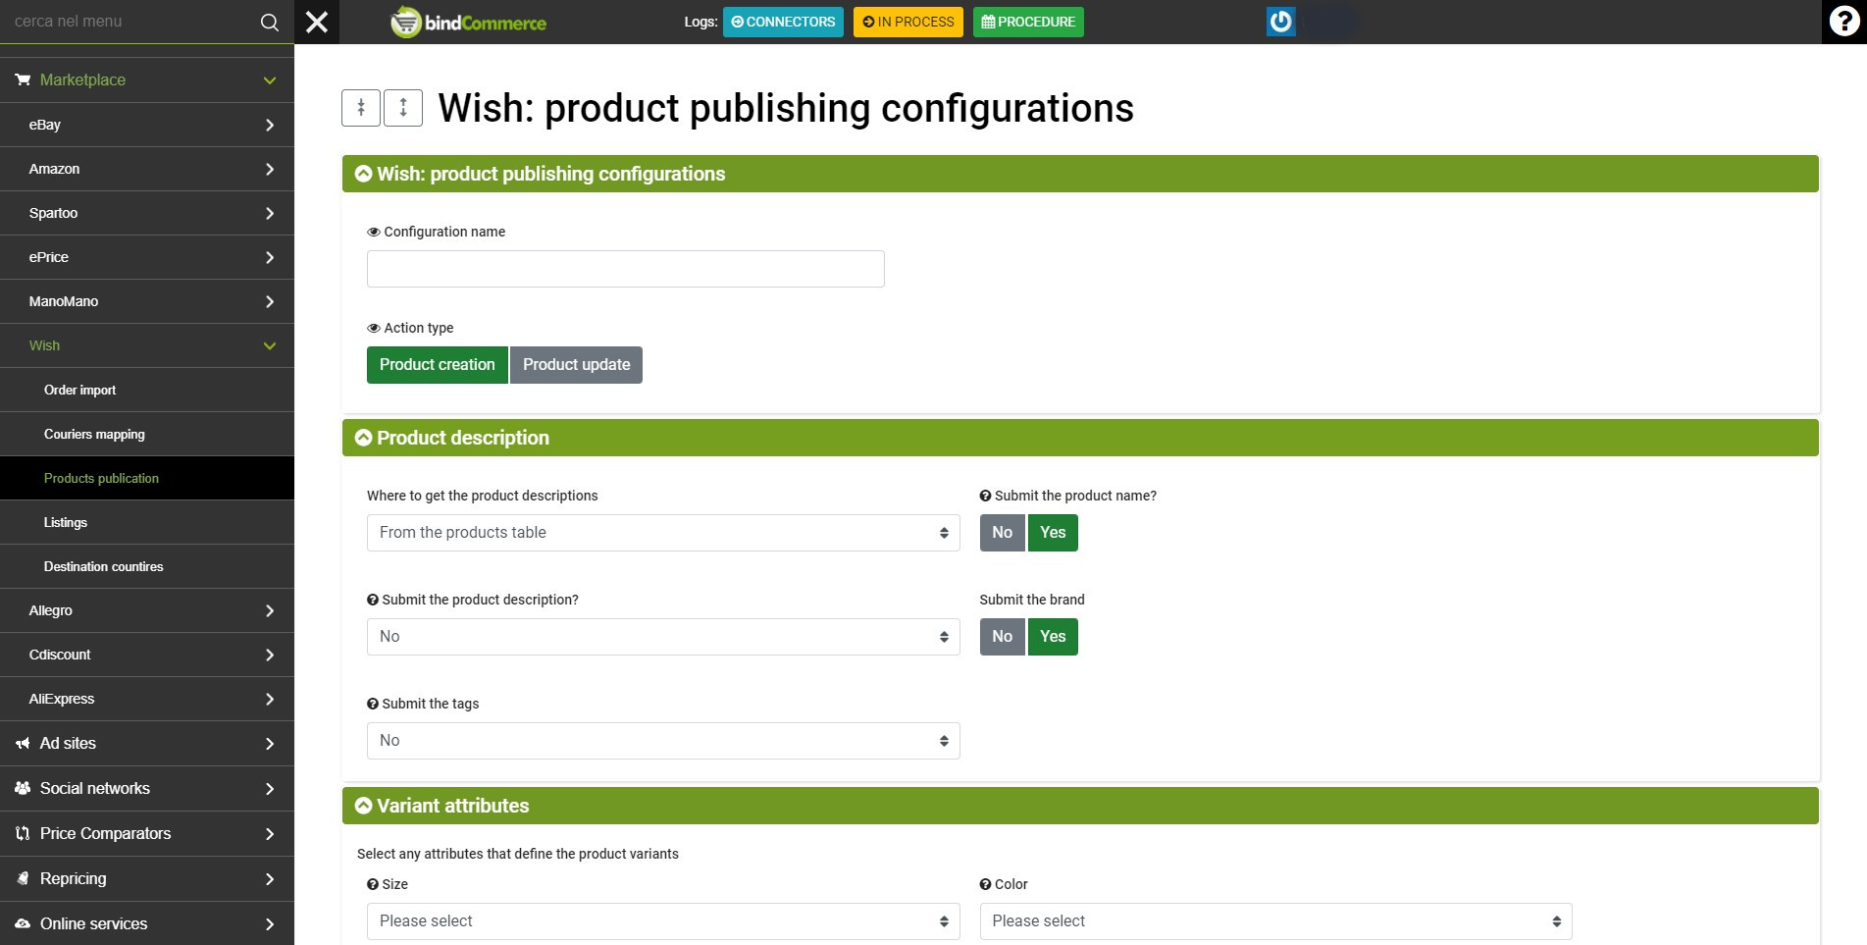Click the Marketplace cart icon
This screenshot has height=945, width=1867.
tap(23, 79)
